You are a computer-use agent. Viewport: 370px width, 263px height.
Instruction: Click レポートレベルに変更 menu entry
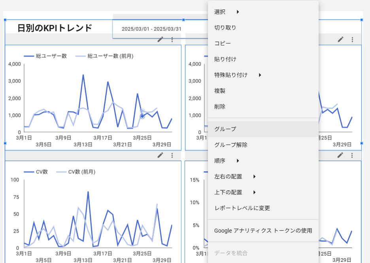pos(242,208)
